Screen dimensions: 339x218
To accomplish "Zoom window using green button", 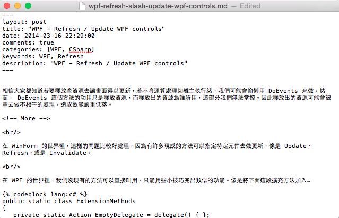I will (x=28, y=6).
